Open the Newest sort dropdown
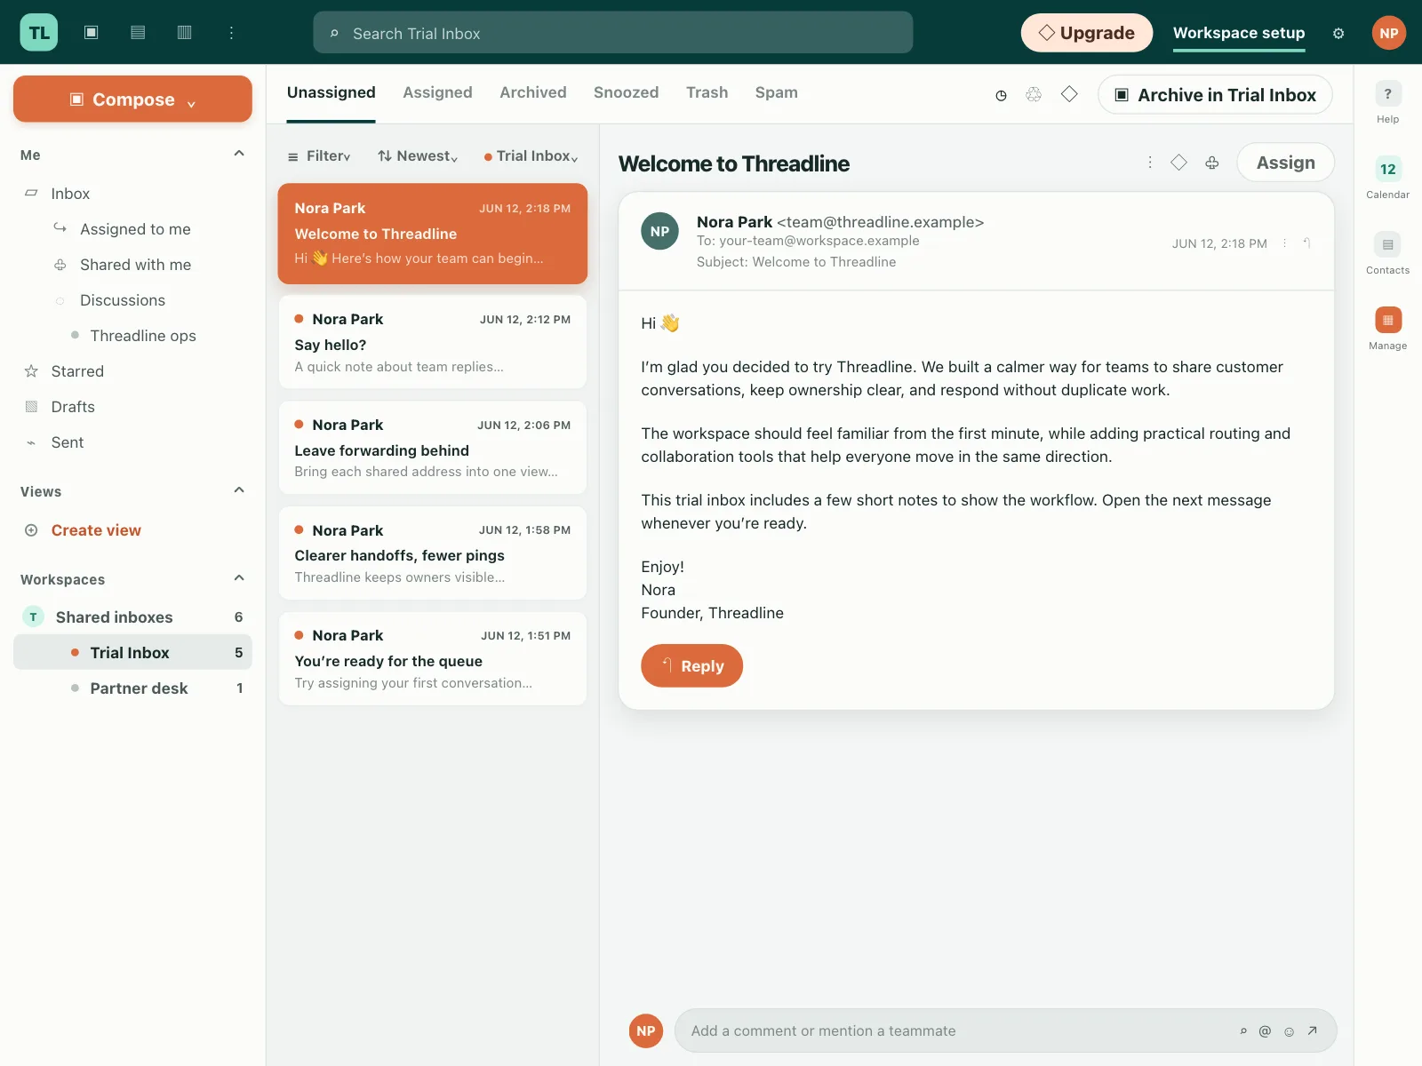Viewport: 1422px width, 1066px height. click(x=418, y=156)
